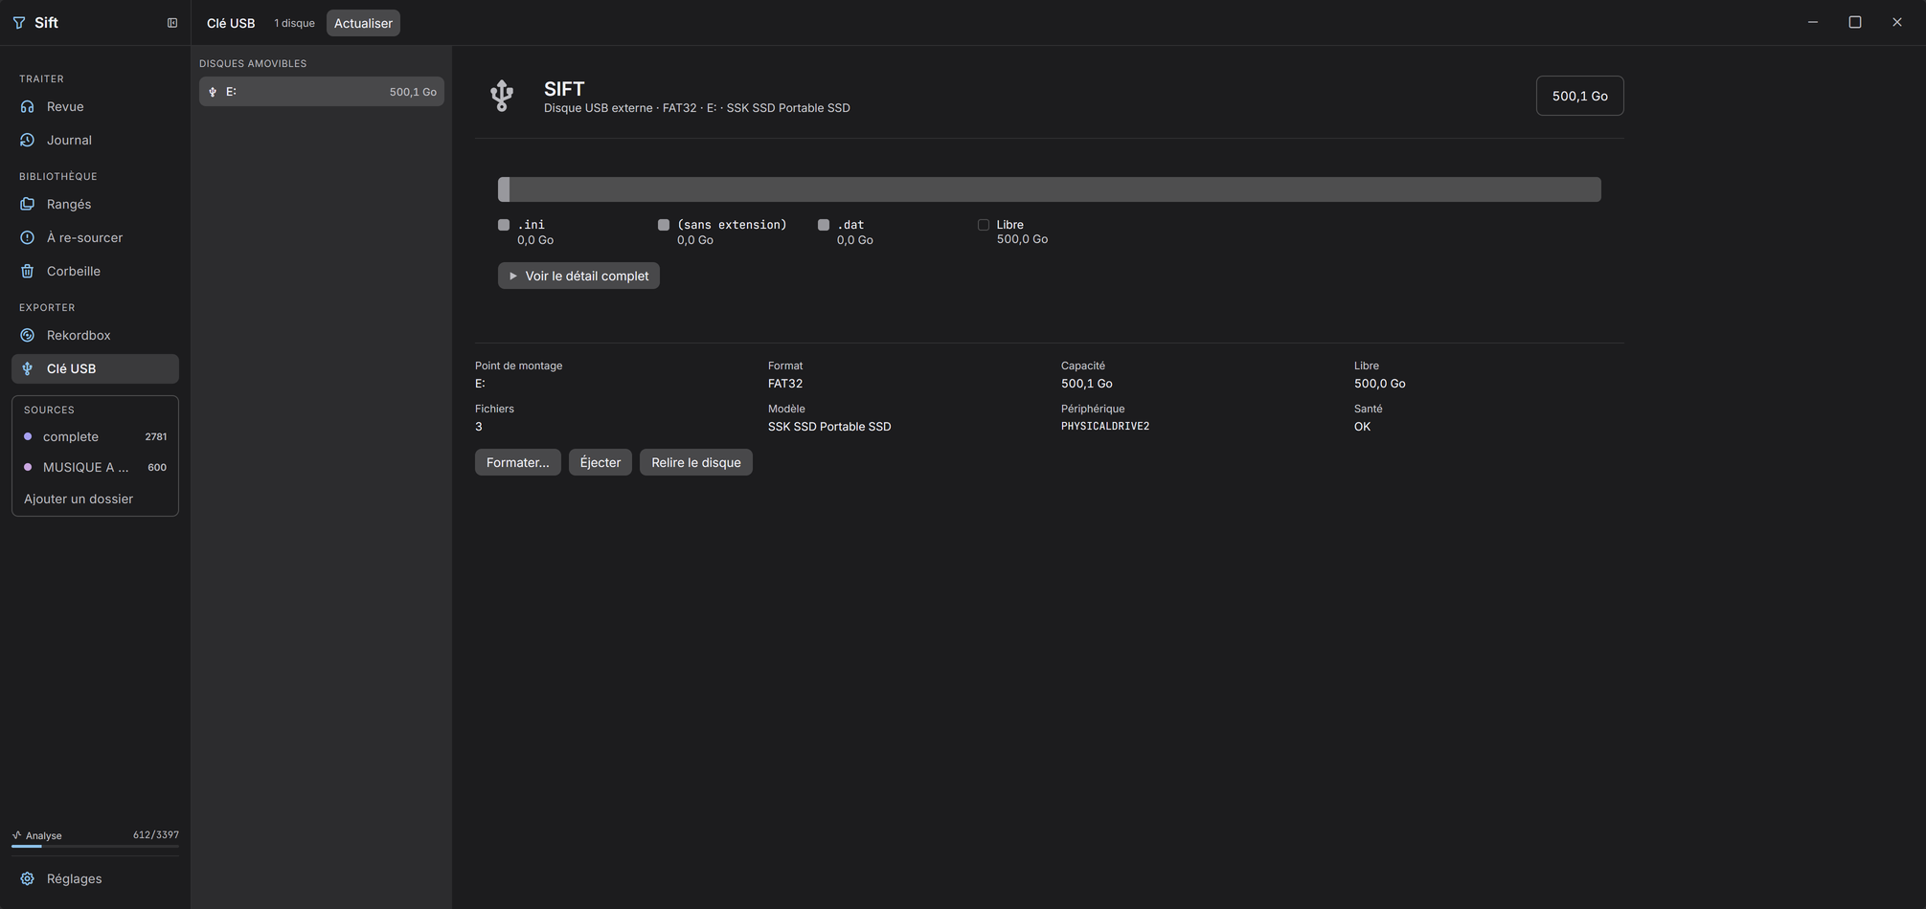The image size is (1926, 909).
Task: Click the large USB icon by the SIFT title
Action: click(x=502, y=96)
